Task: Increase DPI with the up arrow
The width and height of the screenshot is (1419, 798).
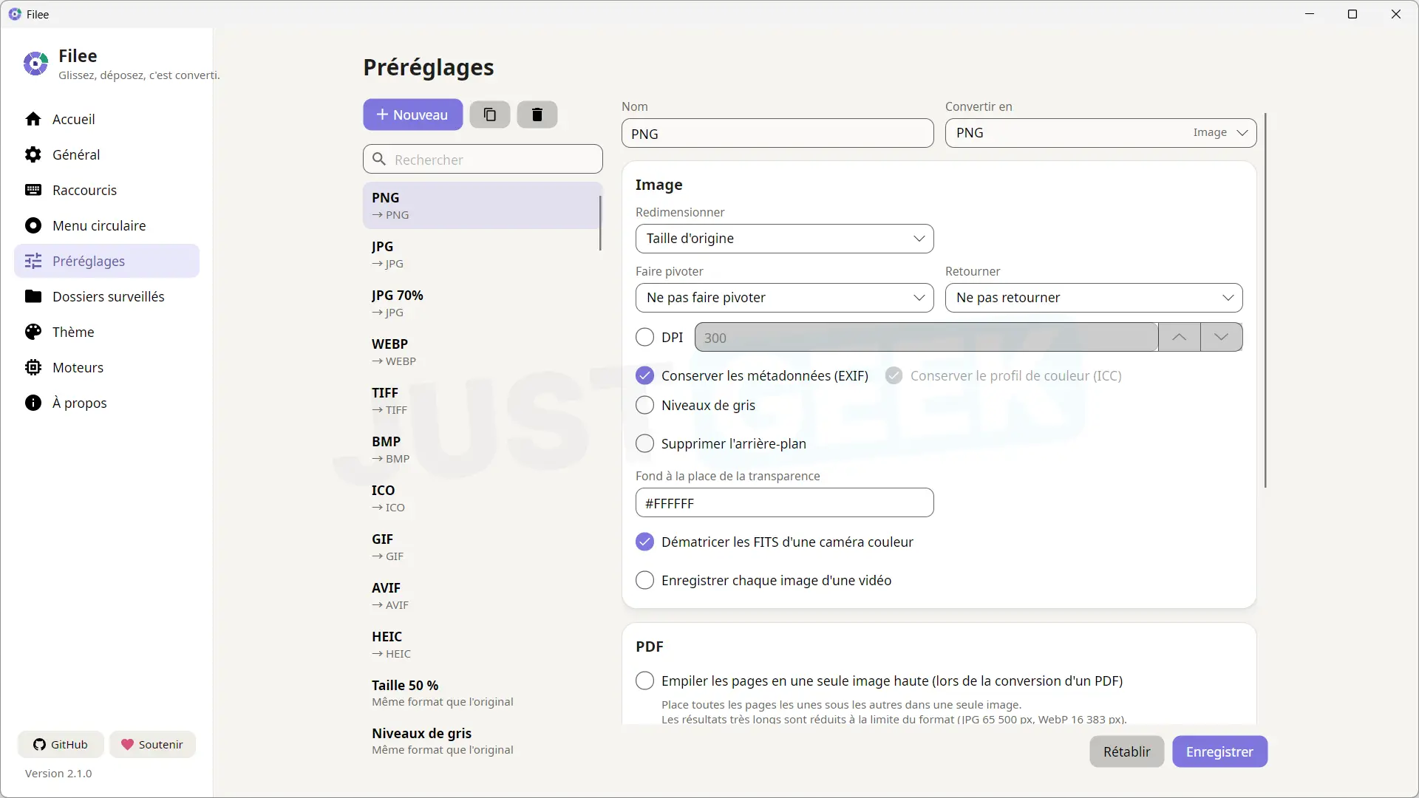Action: pyautogui.click(x=1180, y=337)
